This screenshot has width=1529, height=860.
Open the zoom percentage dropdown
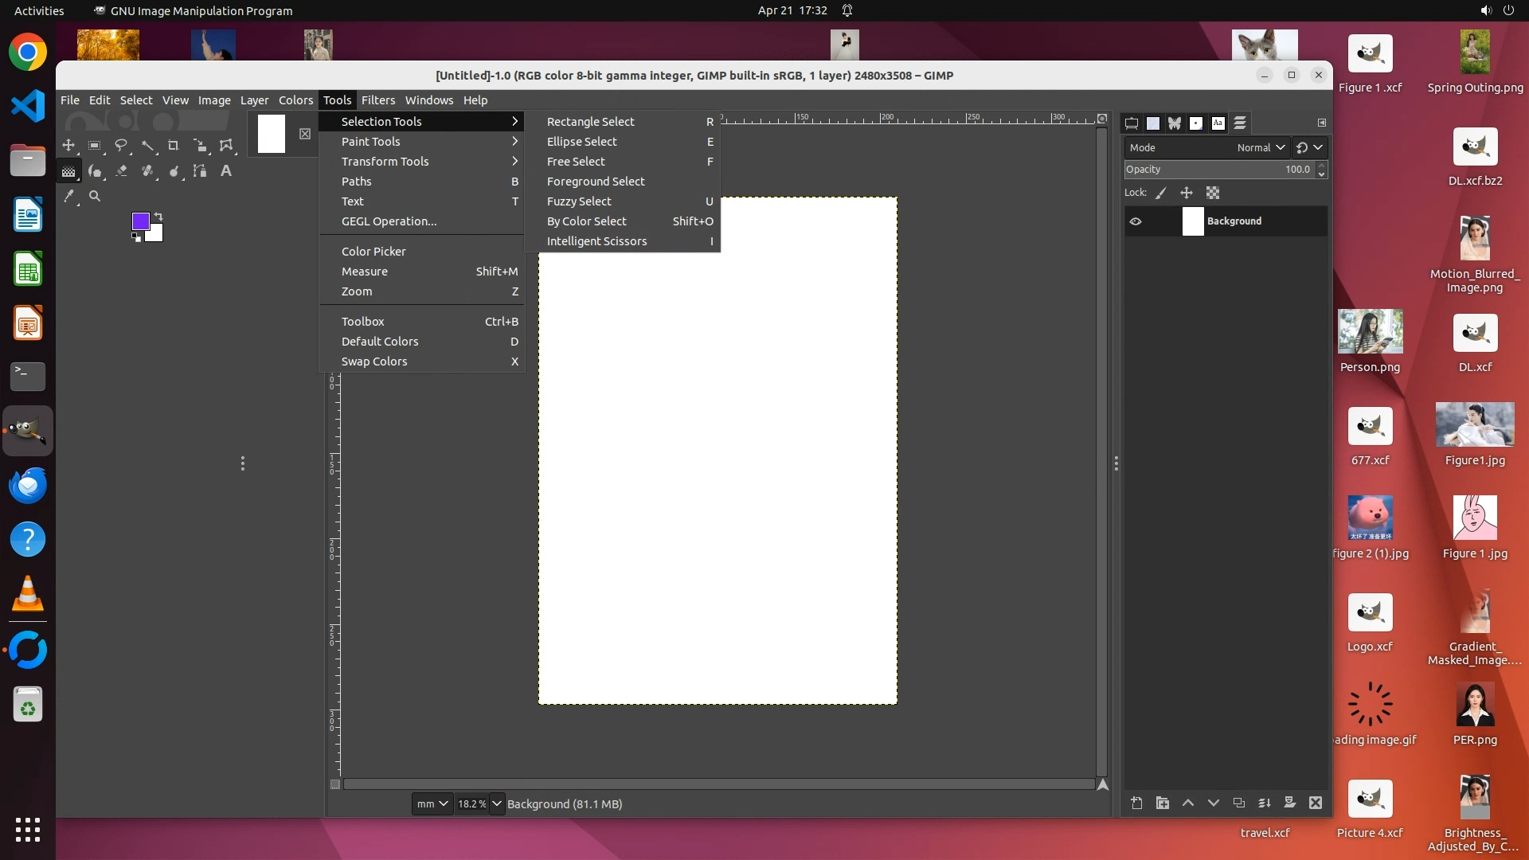[497, 804]
